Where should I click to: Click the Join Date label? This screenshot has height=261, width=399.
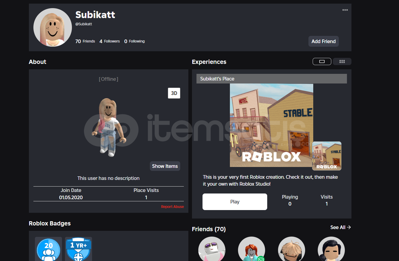[x=71, y=190]
